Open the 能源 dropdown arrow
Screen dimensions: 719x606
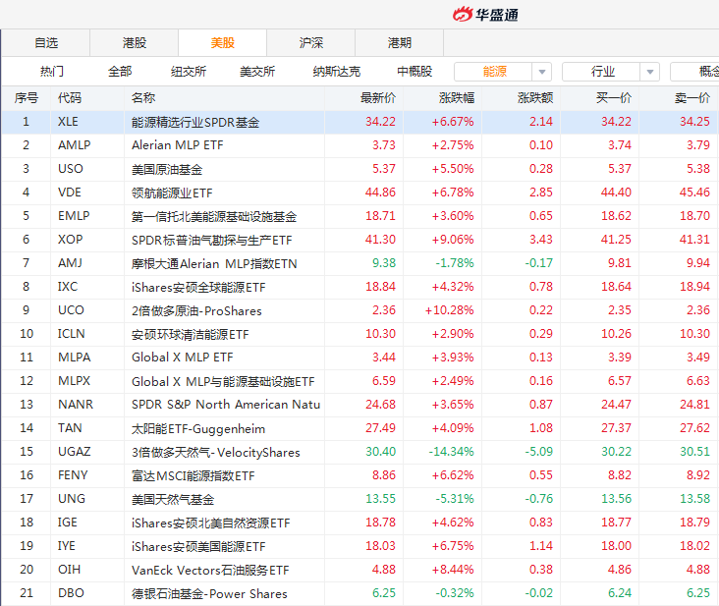[542, 72]
